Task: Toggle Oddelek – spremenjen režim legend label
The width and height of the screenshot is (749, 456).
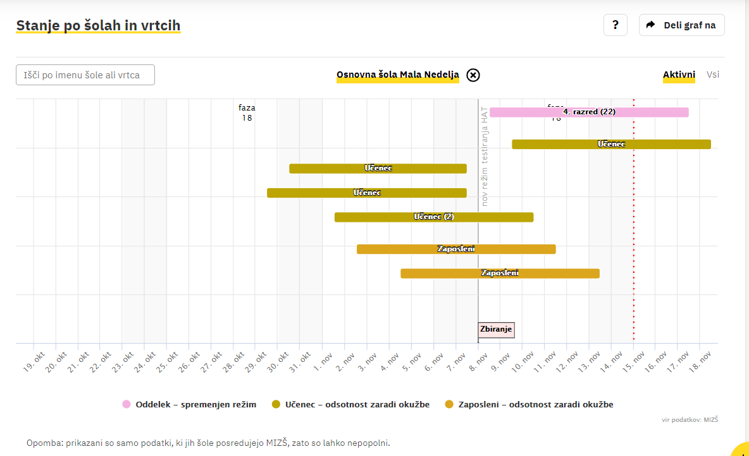Action: (x=196, y=404)
